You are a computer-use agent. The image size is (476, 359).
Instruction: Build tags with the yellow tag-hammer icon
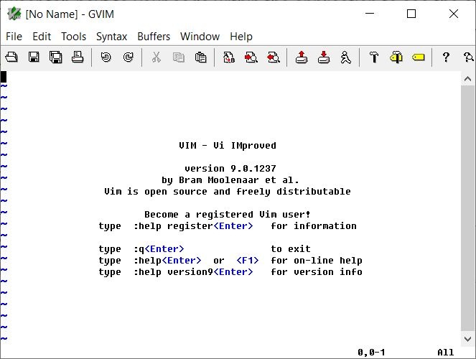(x=396, y=57)
